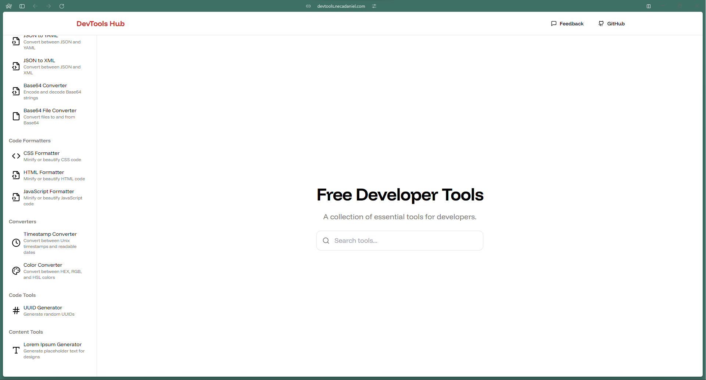Click the CSS Formatter angle-brackets icon
The width and height of the screenshot is (706, 380).
(x=16, y=156)
